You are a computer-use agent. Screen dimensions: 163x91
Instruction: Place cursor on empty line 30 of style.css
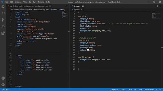pos(114,69)
